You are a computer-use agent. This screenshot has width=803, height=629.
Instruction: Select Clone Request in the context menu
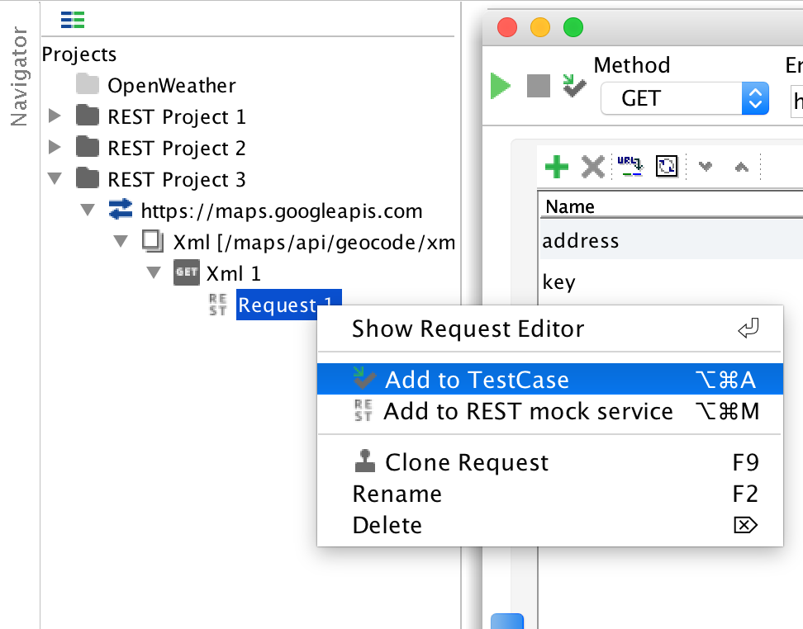[550, 462]
